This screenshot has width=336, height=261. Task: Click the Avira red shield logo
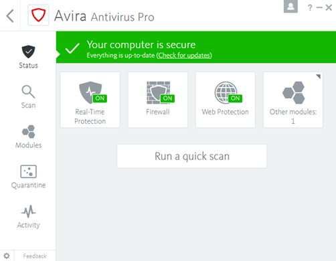[38, 15]
